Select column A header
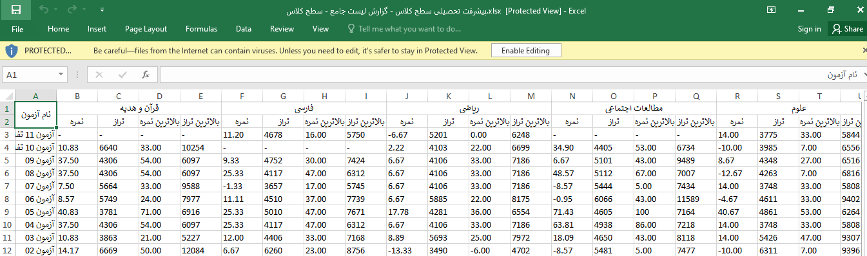 point(36,96)
